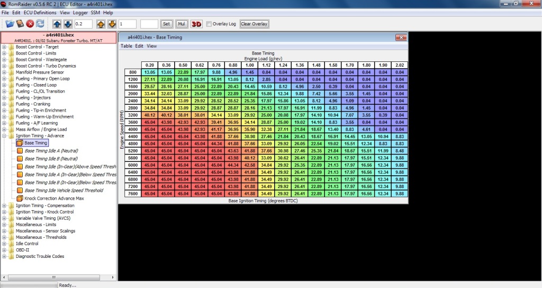Open the Table menu in Base Timing window
The image size is (542, 288).
127,46
